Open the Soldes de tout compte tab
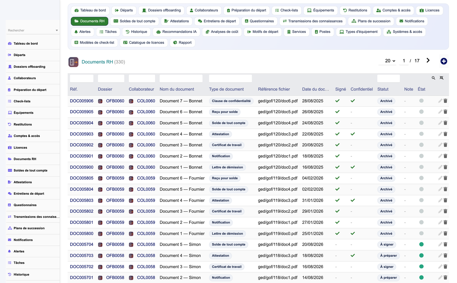The width and height of the screenshot is (457, 283). (x=134, y=21)
